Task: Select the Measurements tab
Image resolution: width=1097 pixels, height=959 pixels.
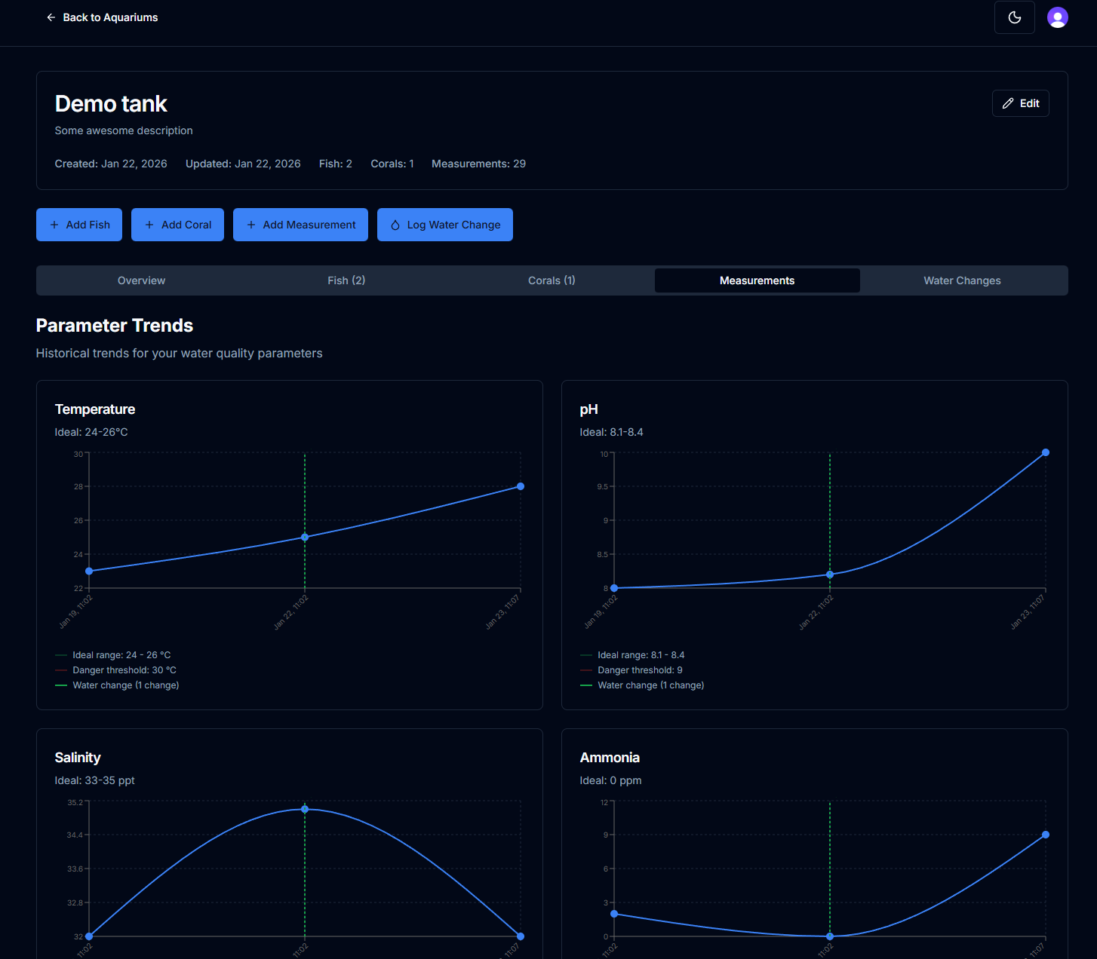Action: [757, 280]
